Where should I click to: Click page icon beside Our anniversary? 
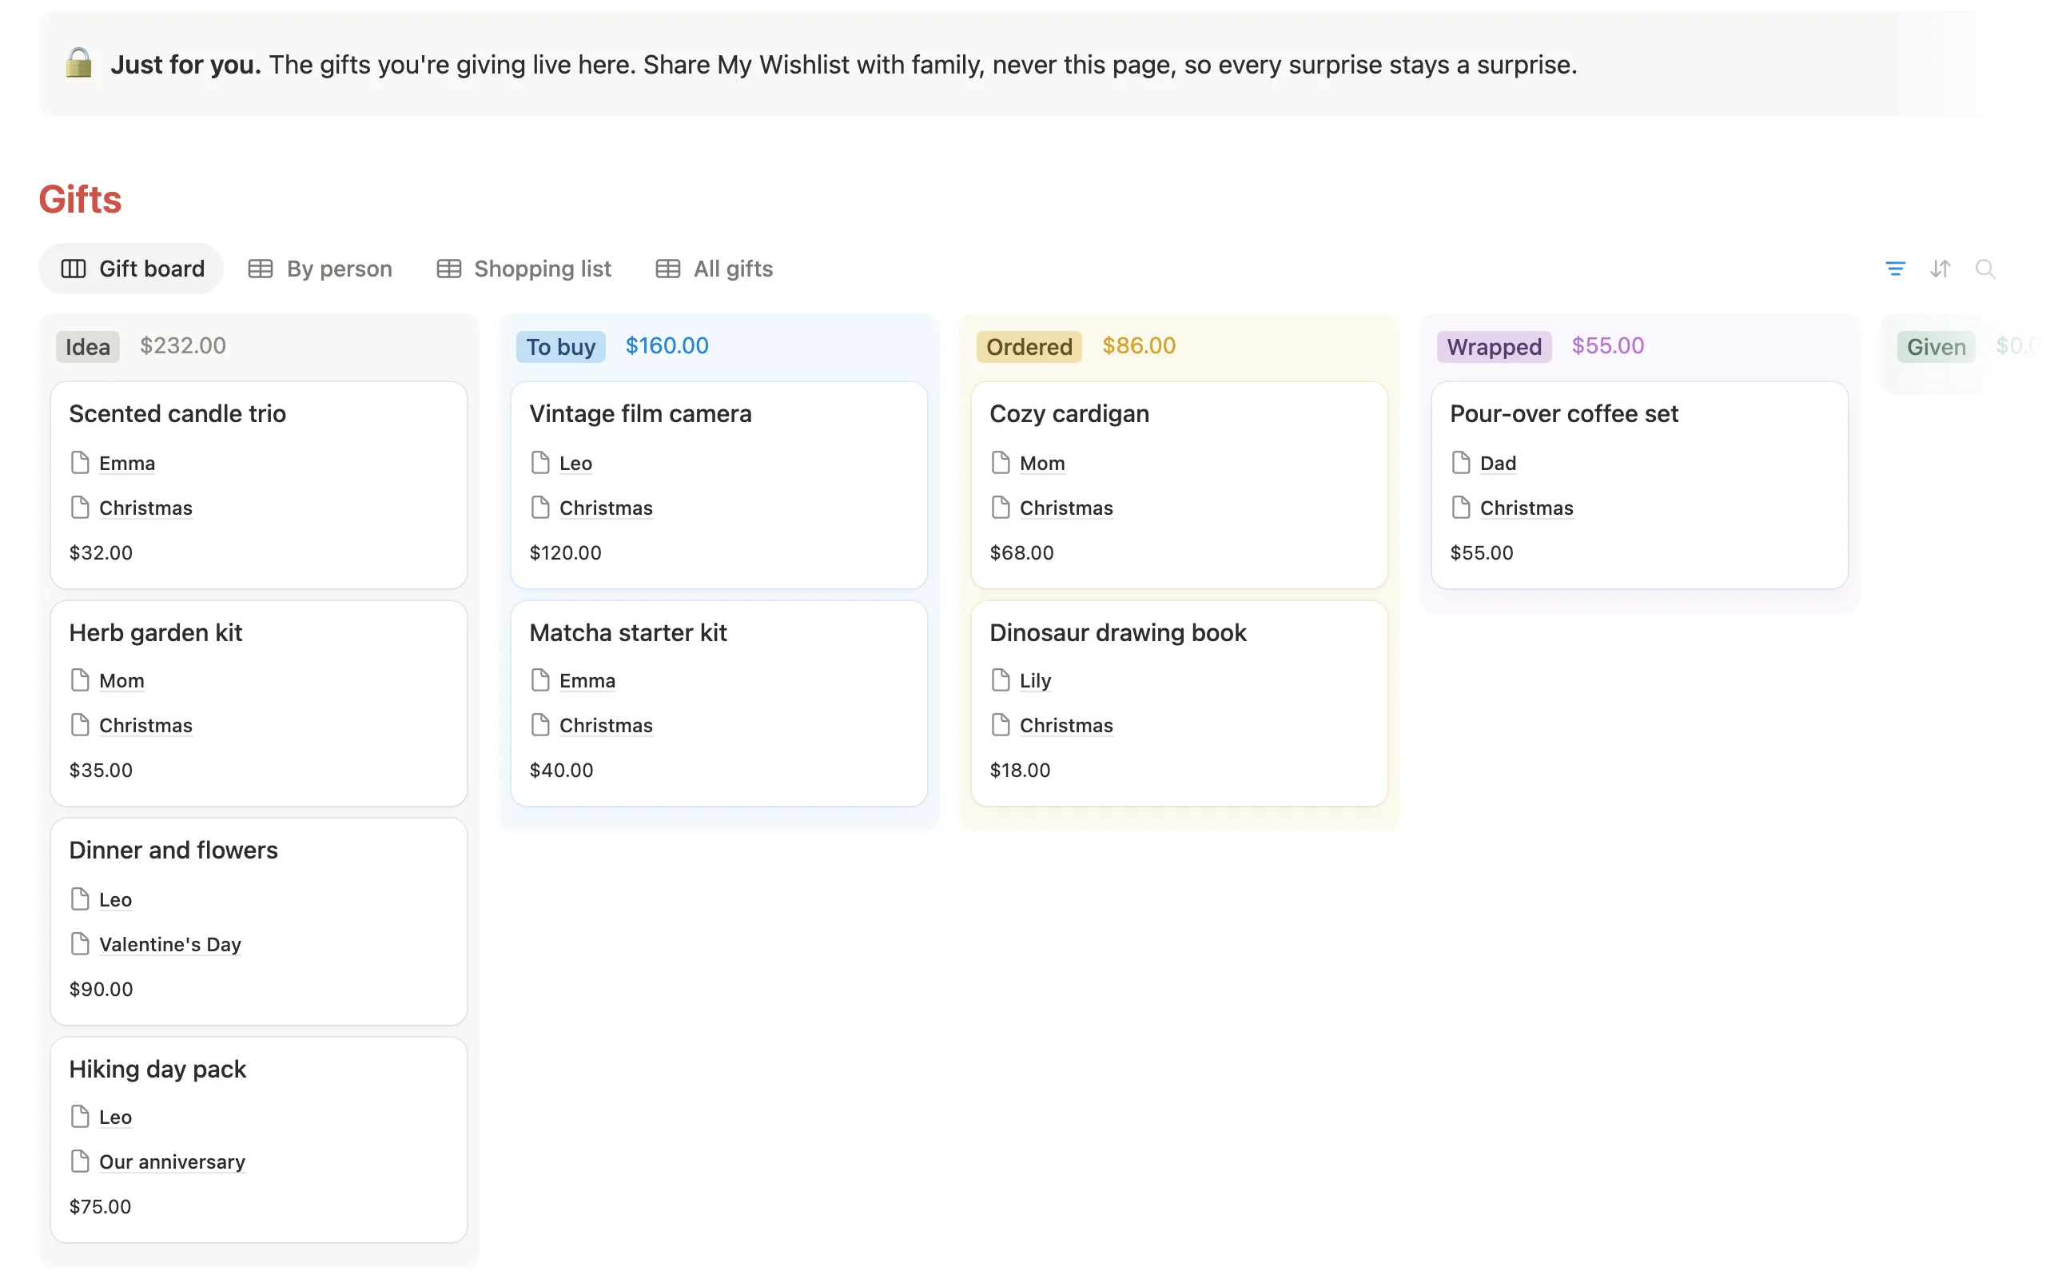[80, 1161]
